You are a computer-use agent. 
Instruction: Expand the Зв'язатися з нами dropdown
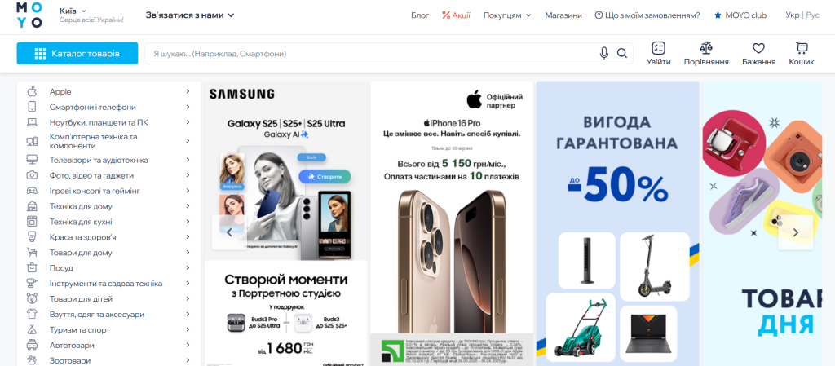189,15
